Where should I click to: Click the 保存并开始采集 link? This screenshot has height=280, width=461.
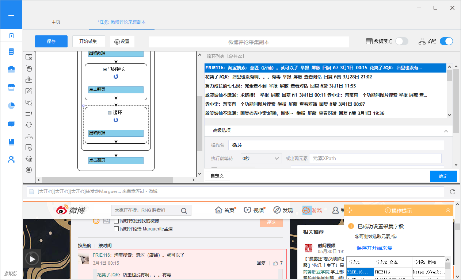coord(374,248)
